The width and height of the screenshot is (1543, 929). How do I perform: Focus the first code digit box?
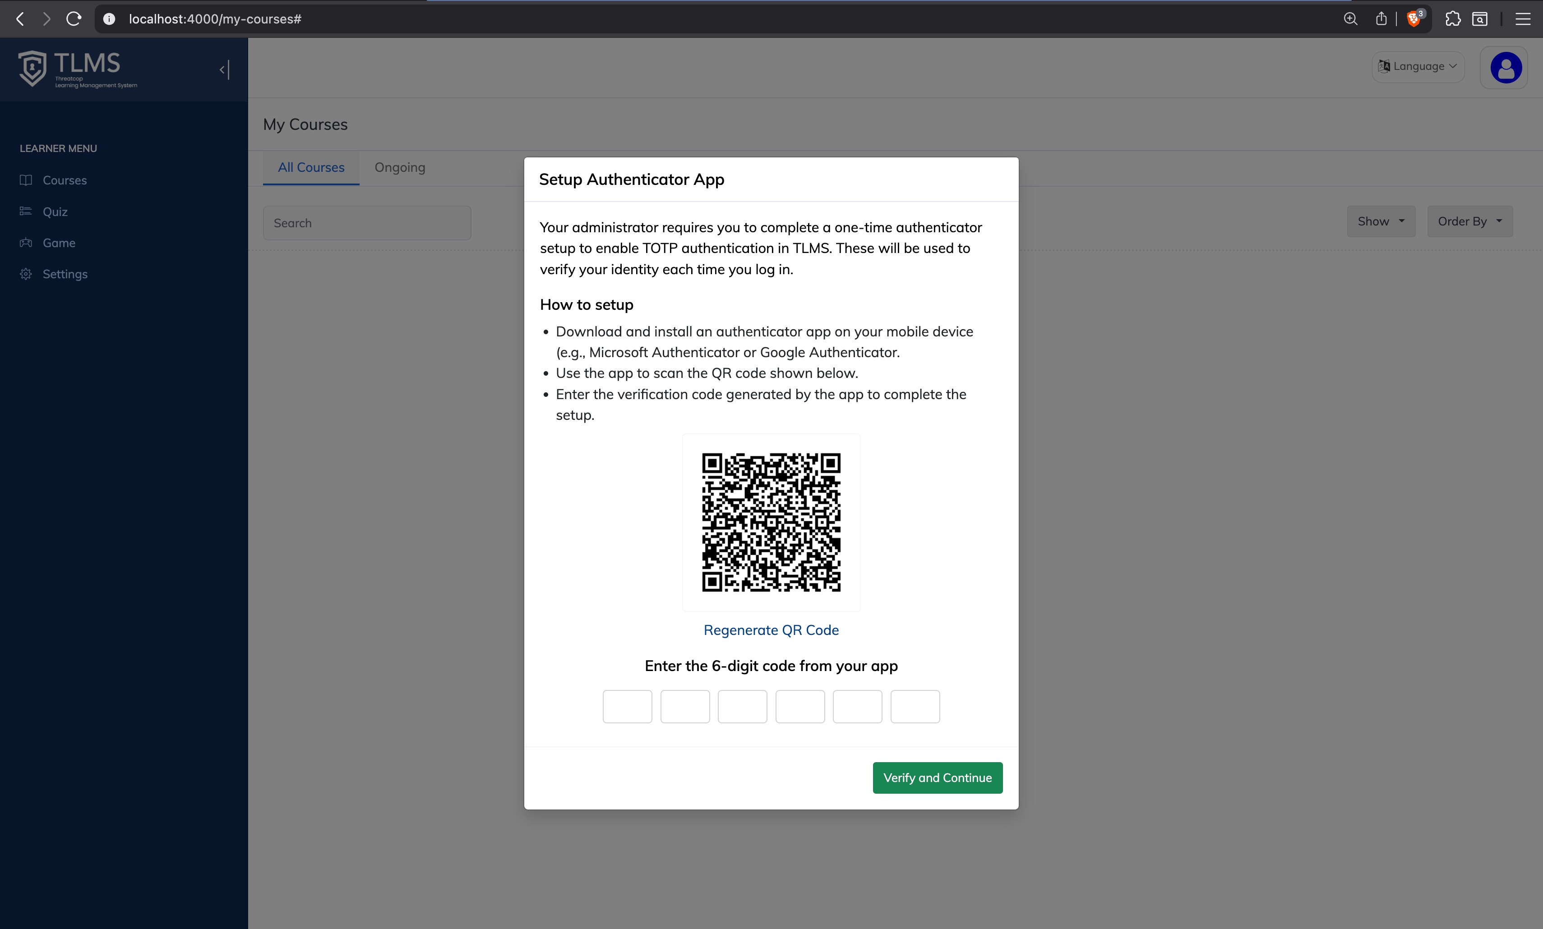627,706
